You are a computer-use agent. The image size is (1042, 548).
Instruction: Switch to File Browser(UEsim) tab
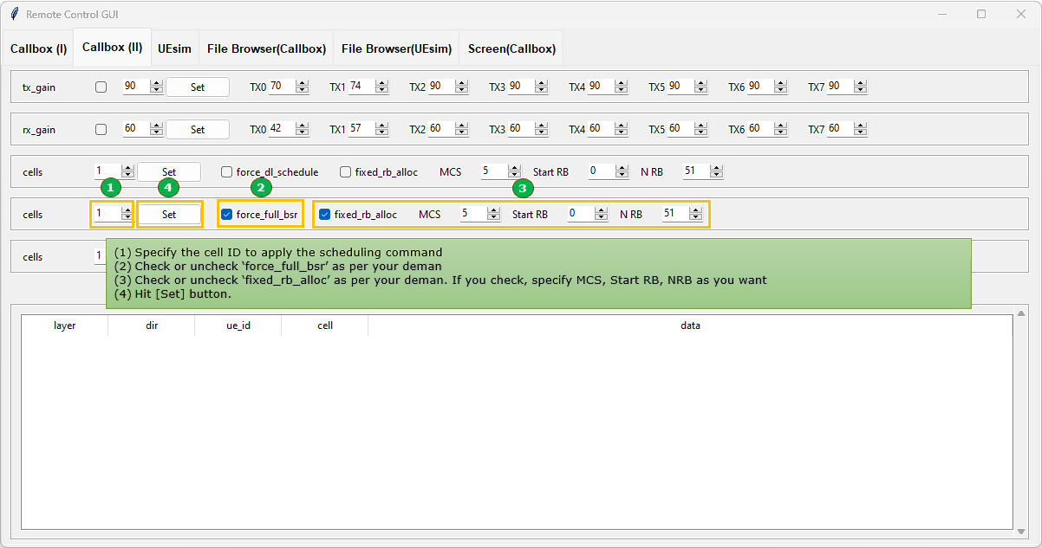pos(396,48)
